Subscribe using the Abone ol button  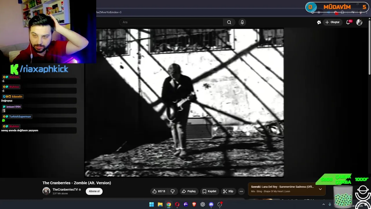coord(94,191)
